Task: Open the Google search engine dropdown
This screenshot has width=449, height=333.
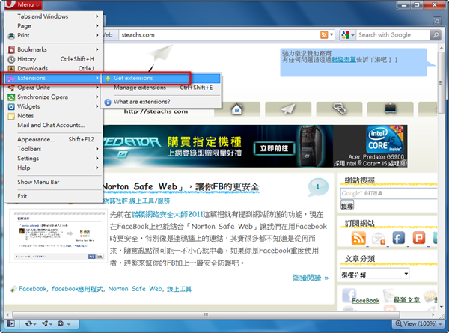Action: click(x=347, y=35)
